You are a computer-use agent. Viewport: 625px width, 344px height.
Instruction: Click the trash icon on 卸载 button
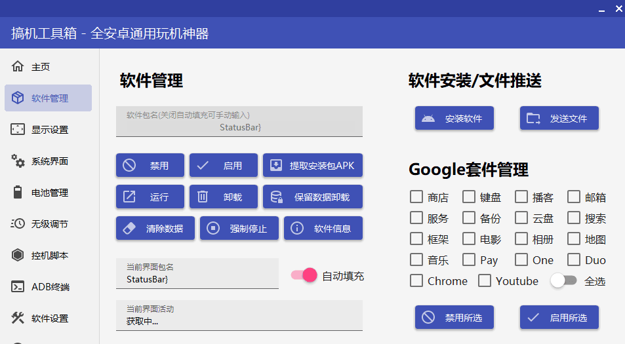point(203,197)
